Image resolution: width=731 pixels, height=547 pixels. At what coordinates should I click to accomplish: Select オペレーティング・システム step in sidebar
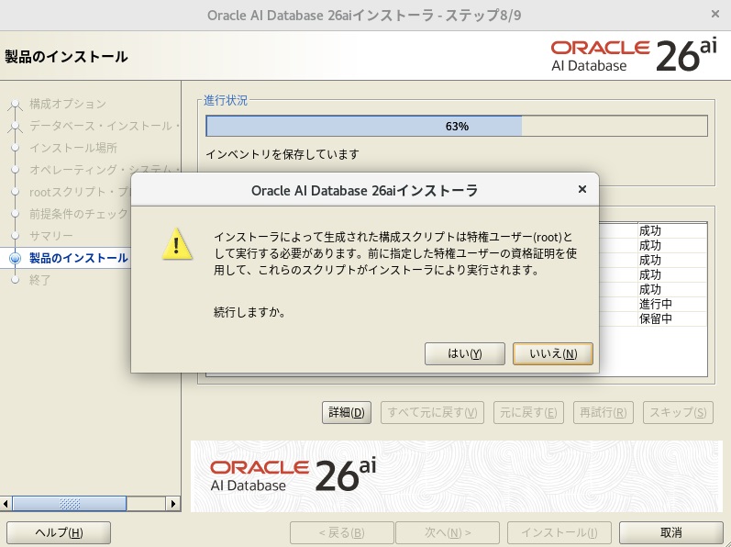(x=105, y=169)
